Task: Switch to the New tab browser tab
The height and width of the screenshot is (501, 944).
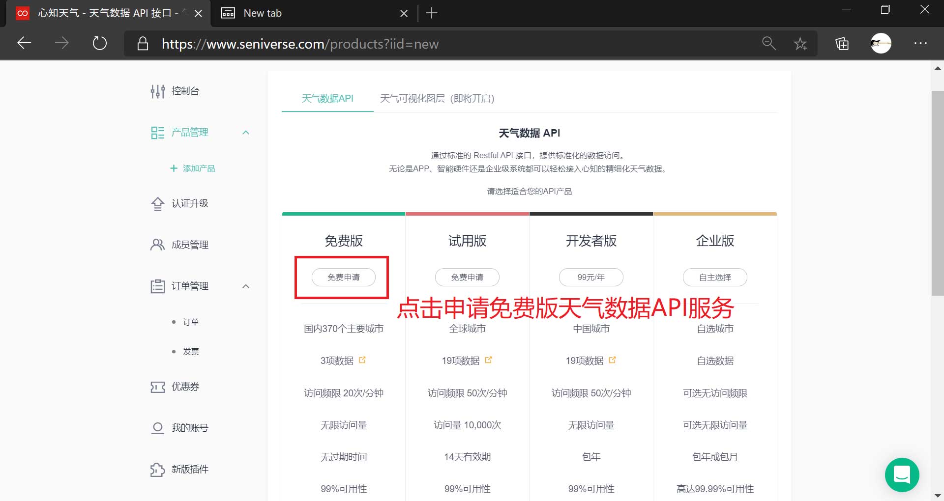Action: pos(314,13)
